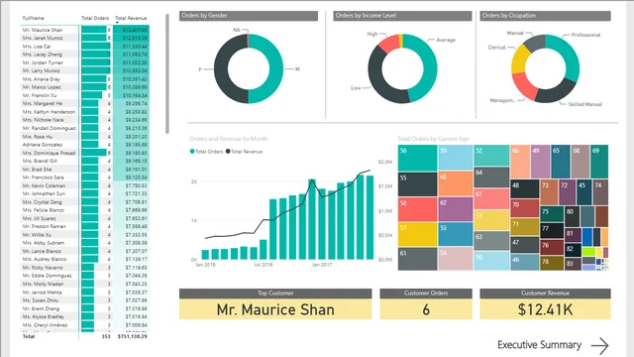
Task: Select age 66 treemap tile
Action: 520,162
